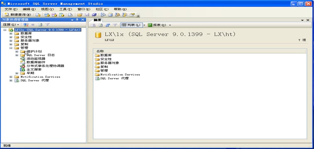Expand the 维护计划 node
314x149 pixels.
17,51
